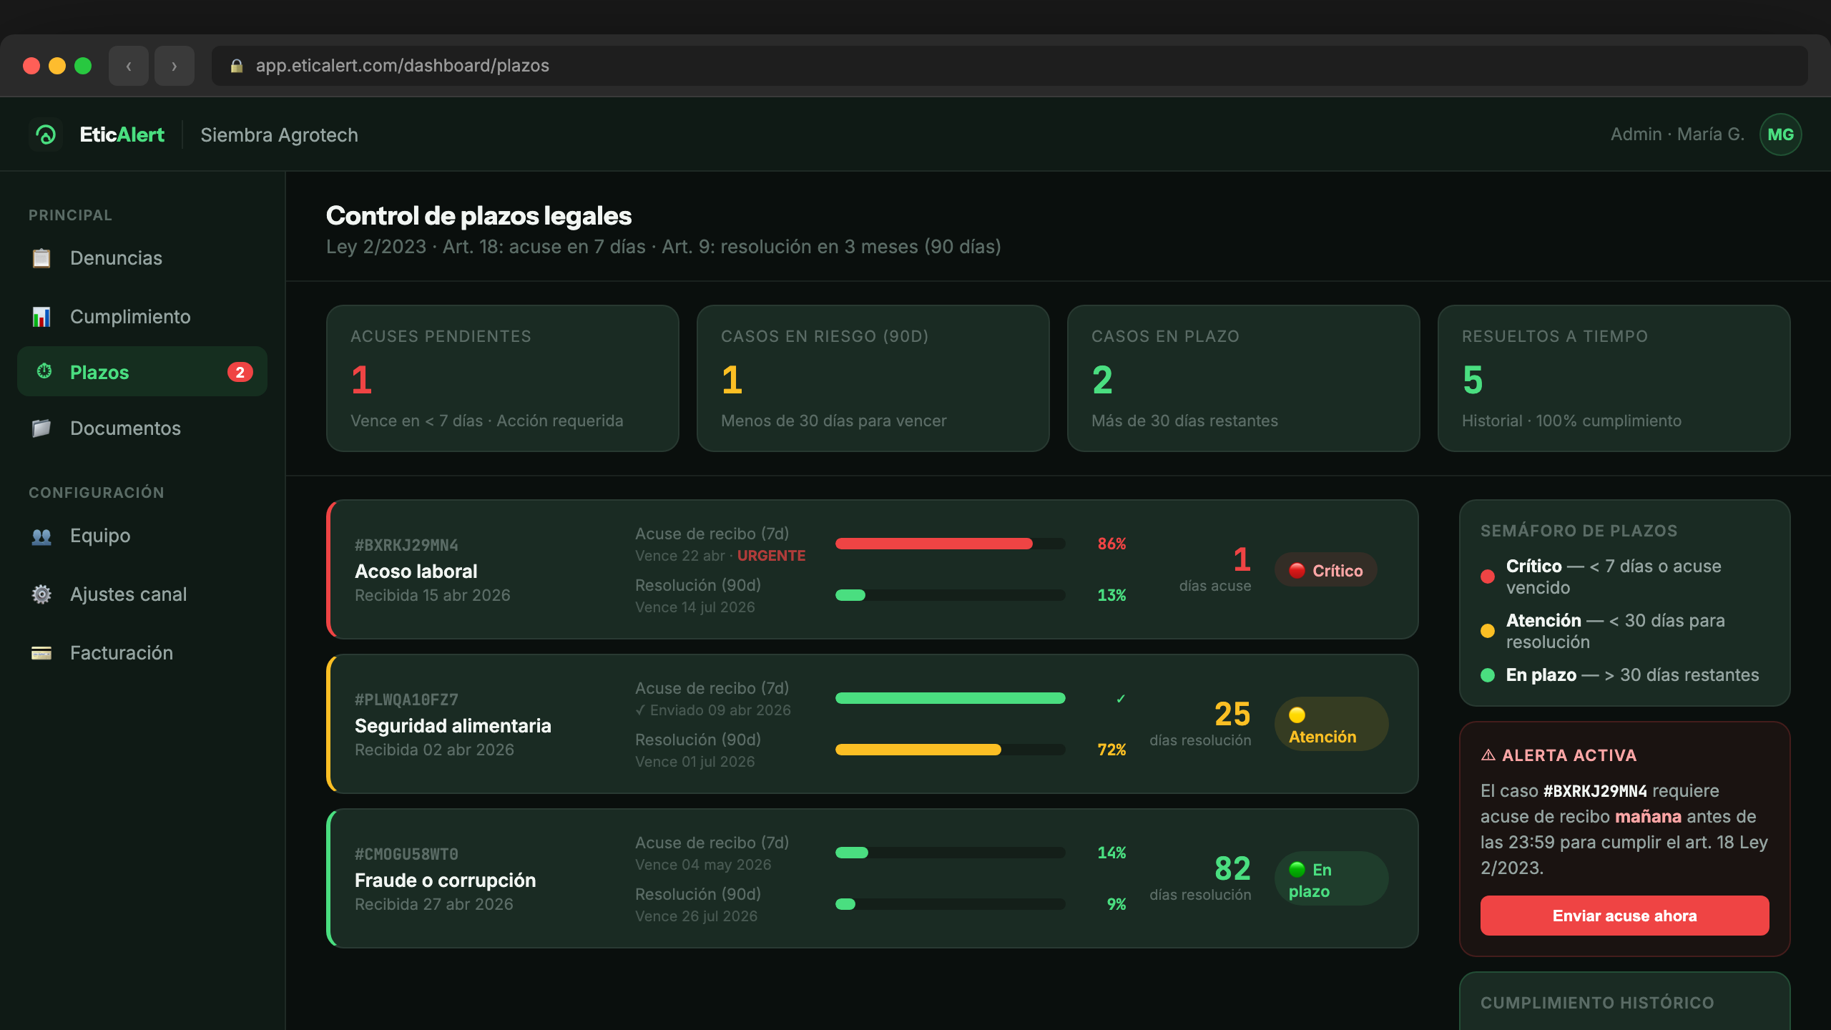The width and height of the screenshot is (1831, 1030).
Task: Click the 1 días acuse counter
Action: (1215, 569)
